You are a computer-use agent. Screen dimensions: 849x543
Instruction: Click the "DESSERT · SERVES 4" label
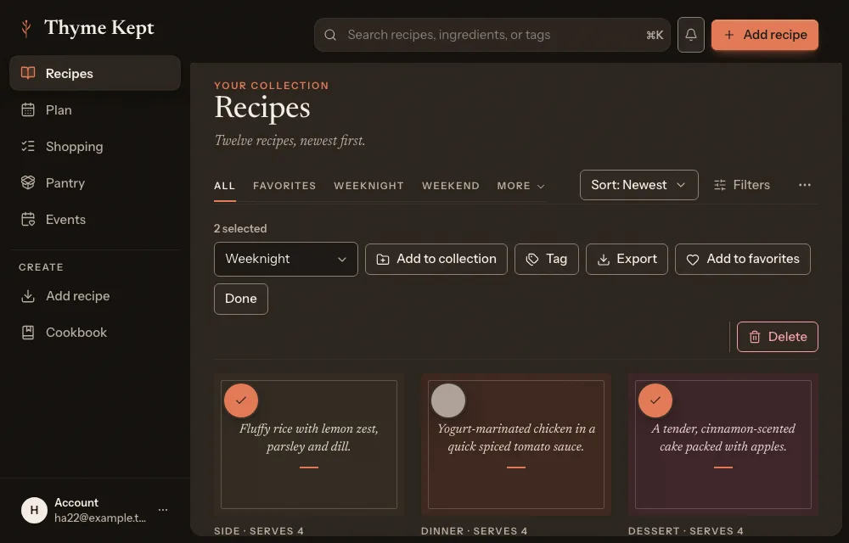[x=685, y=530]
